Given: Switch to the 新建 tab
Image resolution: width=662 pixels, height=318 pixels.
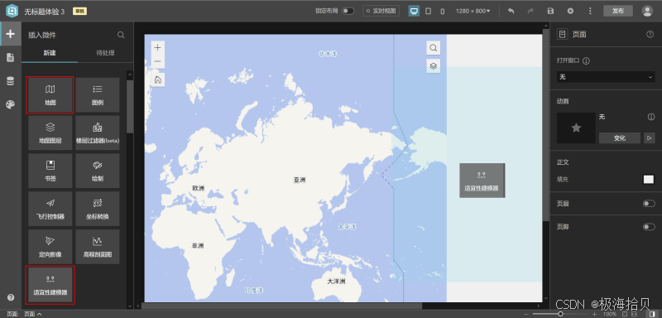Looking at the screenshot, I should click(50, 53).
